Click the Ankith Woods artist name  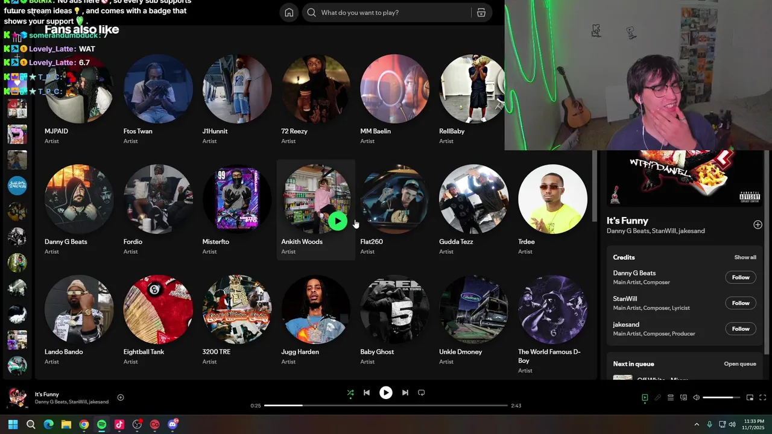coord(302,242)
